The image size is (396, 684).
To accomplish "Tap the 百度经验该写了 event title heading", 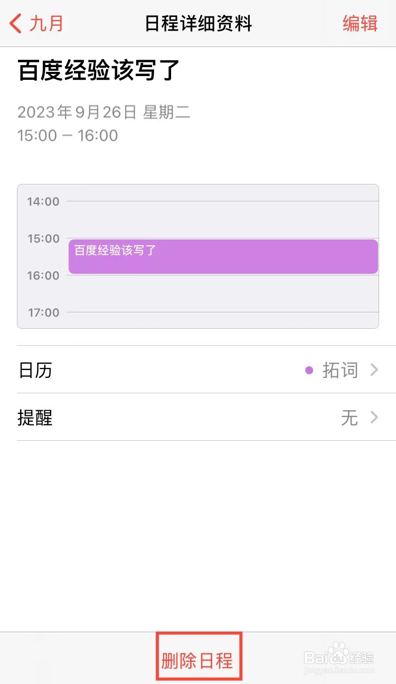I will tap(99, 71).
